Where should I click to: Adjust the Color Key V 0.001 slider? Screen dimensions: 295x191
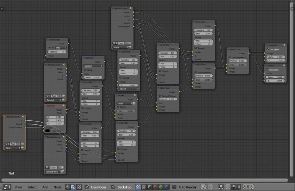coord(55,123)
